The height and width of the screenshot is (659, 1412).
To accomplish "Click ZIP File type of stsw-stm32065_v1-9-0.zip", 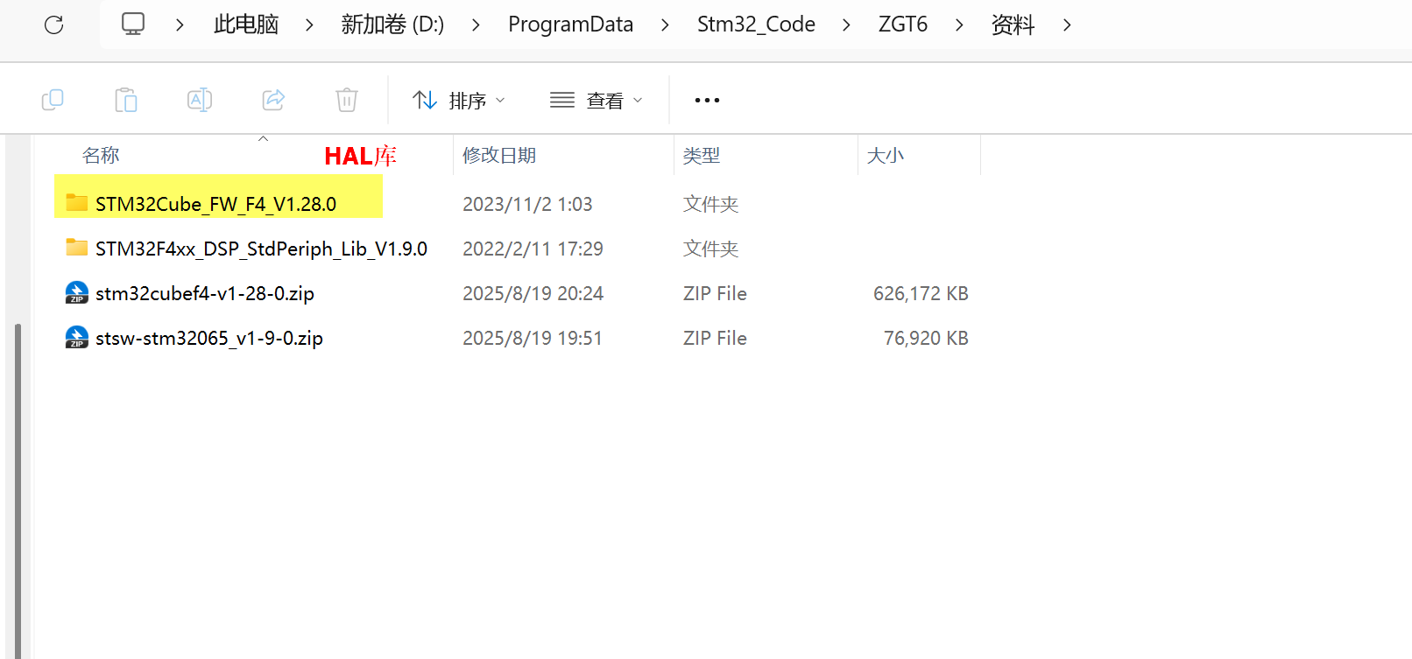I will [x=715, y=338].
